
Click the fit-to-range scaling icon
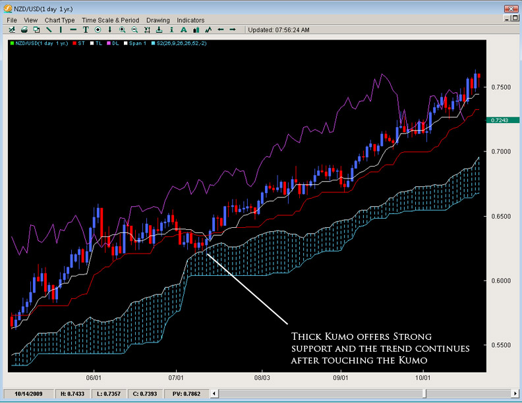pyautogui.click(x=147, y=30)
